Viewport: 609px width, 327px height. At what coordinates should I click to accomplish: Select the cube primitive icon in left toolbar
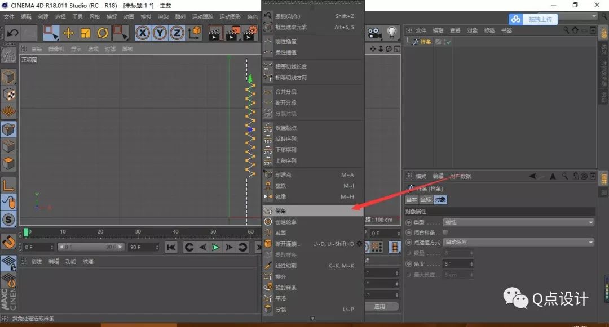(x=9, y=77)
